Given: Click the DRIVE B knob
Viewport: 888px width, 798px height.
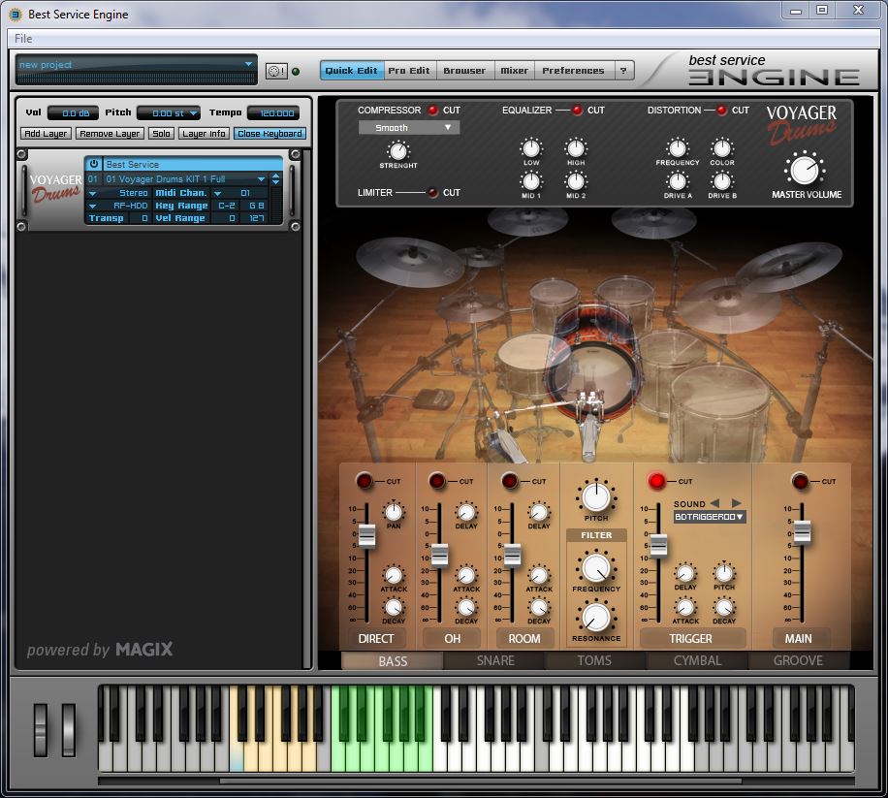Looking at the screenshot, I should point(722,181).
